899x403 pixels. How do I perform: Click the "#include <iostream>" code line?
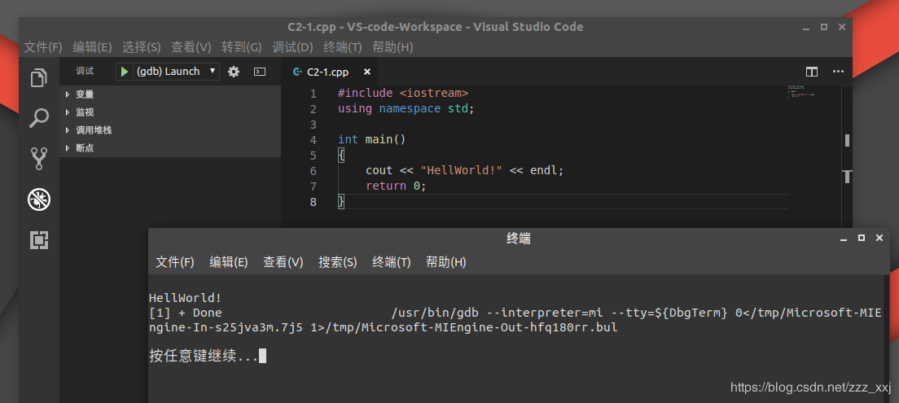click(403, 94)
